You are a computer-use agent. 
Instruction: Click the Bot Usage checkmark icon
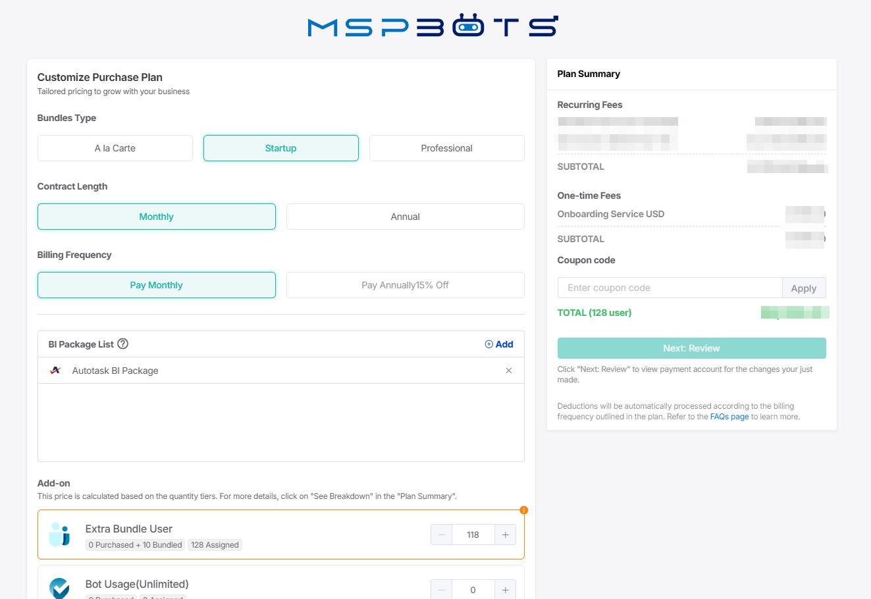click(59, 588)
